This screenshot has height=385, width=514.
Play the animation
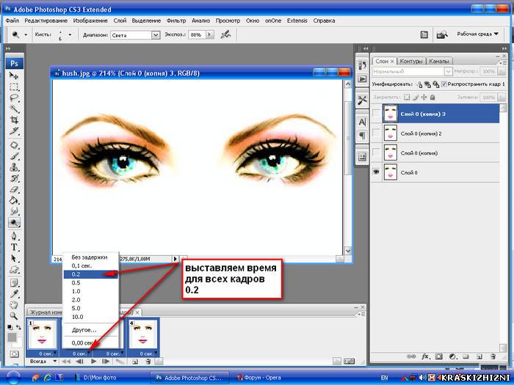click(93, 362)
